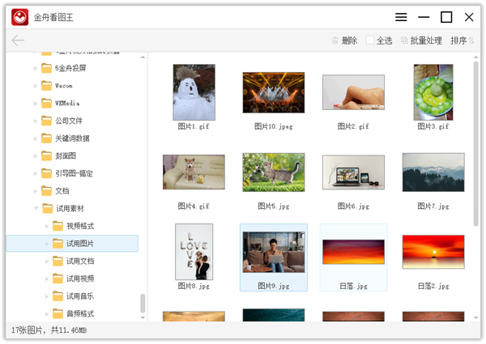
Task: Toggle the 全选 select-all checkbox
Action: [370, 40]
